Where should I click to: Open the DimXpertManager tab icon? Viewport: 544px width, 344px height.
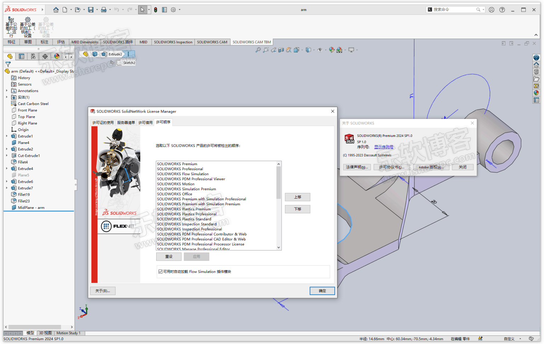[x=45, y=56]
